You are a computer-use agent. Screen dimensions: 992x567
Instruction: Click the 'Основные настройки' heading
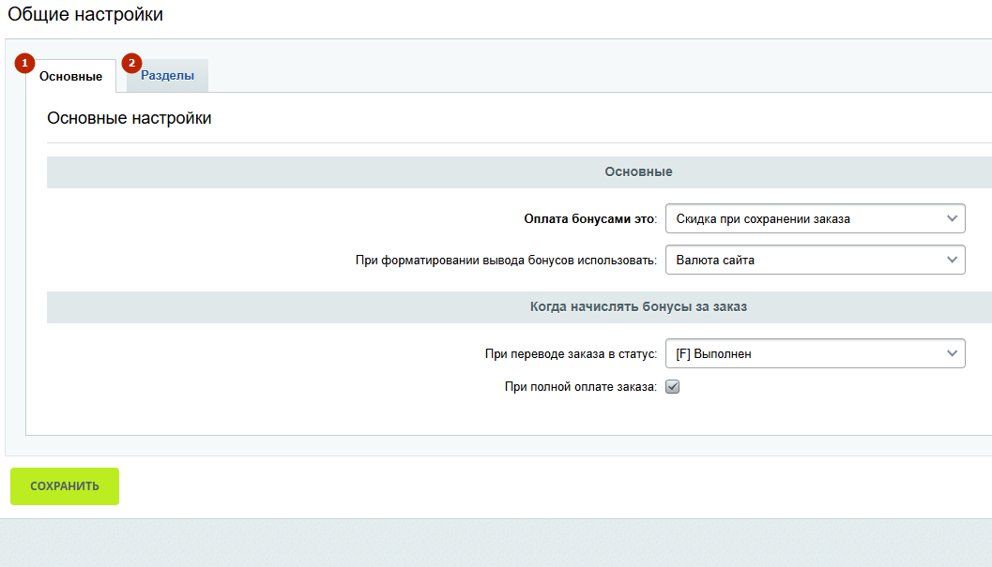tap(129, 118)
